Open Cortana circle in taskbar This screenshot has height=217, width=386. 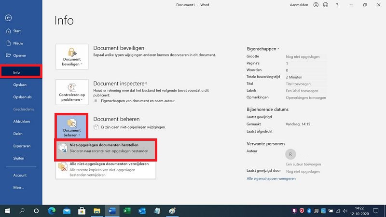coord(36,211)
